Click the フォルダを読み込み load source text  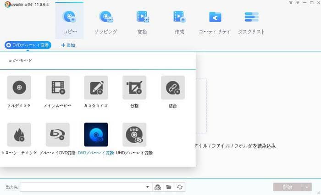255,146
